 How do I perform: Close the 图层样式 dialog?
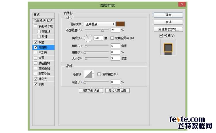pos(182,4)
